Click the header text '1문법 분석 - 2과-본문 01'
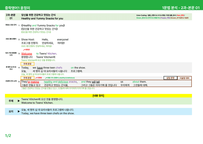203x144 pixels. [181, 8]
